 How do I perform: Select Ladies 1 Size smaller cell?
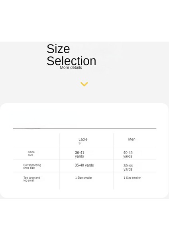pos(84,178)
